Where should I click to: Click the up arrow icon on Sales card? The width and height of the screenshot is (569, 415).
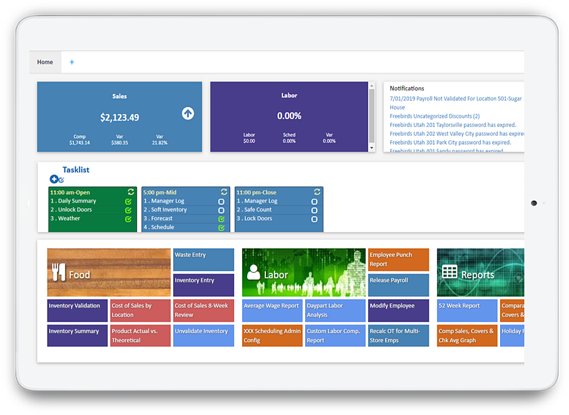tap(188, 113)
